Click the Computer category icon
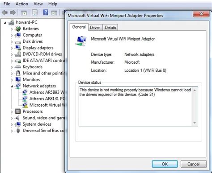Viewport: 212px width, 173px height. [18, 35]
